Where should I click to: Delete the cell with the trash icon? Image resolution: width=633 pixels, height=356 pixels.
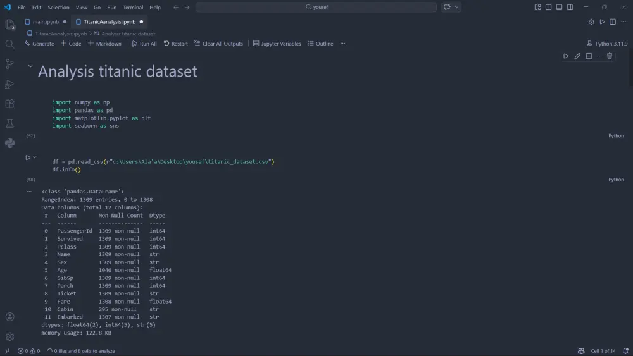[x=610, y=56]
